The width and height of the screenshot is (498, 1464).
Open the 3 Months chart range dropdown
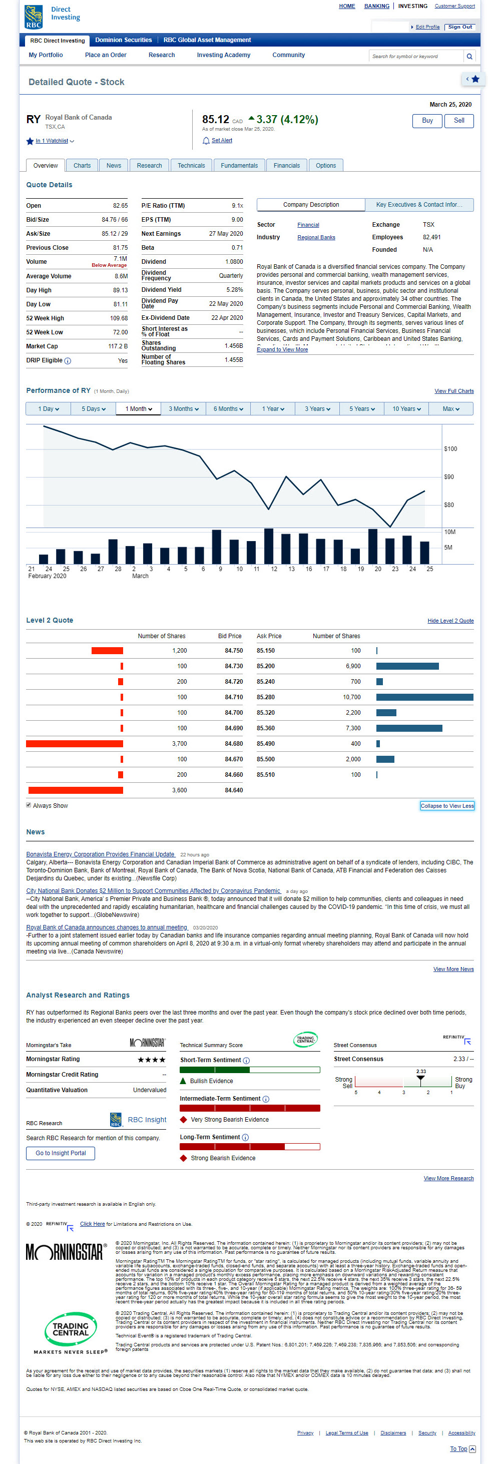[x=183, y=408]
